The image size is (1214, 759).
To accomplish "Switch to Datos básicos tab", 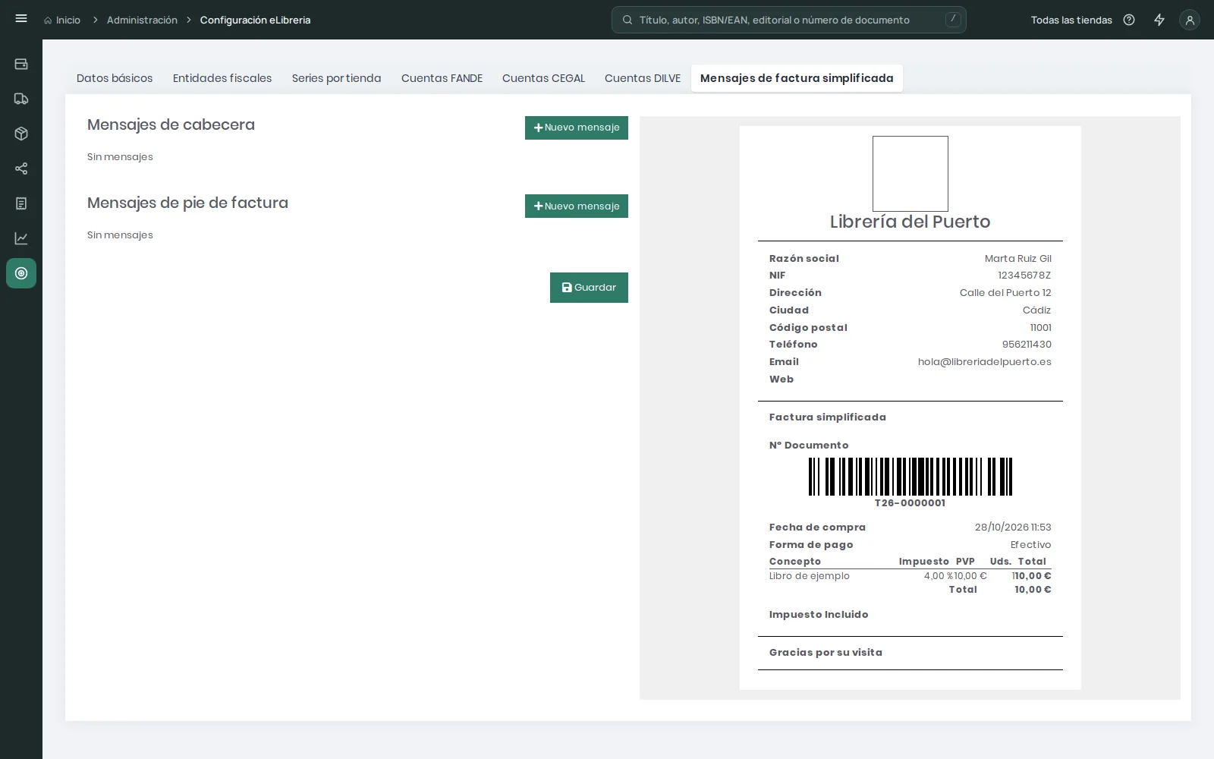I will (x=115, y=78).
